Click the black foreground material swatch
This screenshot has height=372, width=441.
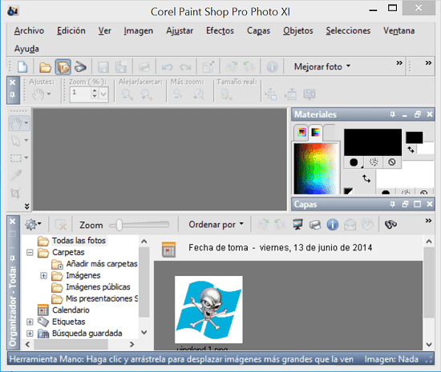(373, 142)
